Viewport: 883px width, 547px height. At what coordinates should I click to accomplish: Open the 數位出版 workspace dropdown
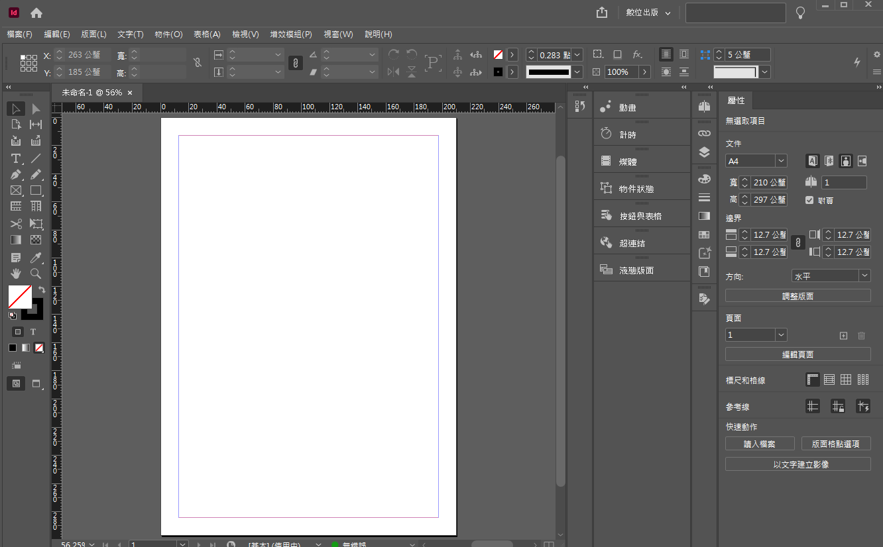tap(648, 13)
